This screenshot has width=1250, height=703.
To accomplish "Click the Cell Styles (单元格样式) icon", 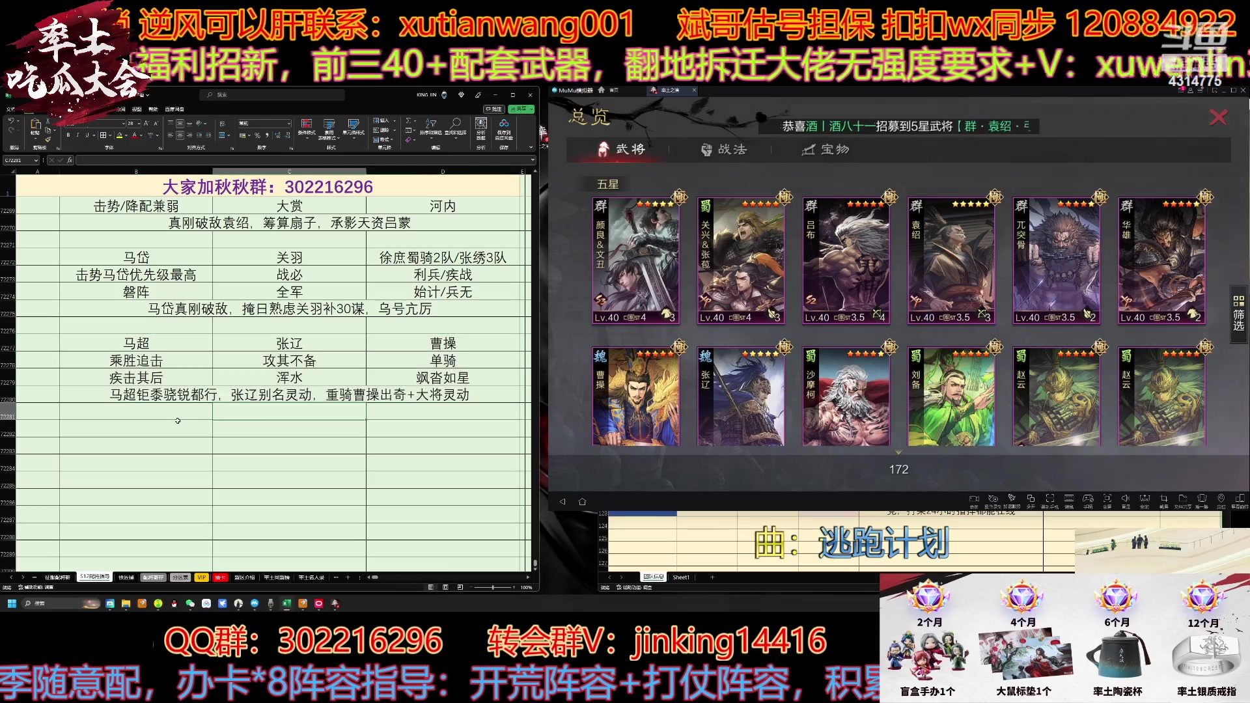I will 354,124.
